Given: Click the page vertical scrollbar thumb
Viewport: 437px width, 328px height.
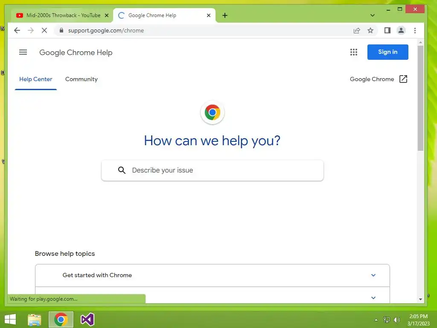Looking at the screenshot, I should point(420,98).
